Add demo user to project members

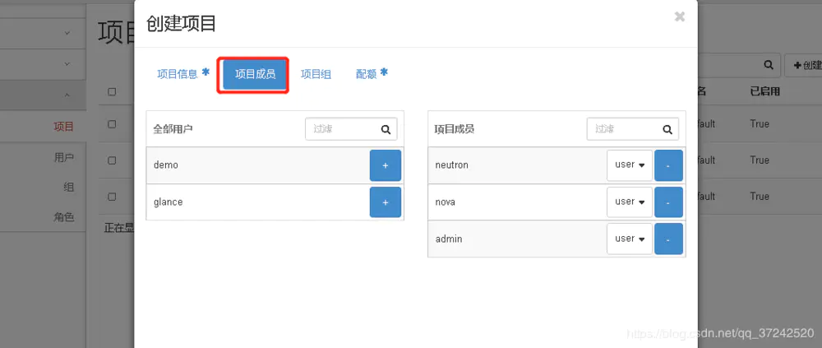click(385, 165)
